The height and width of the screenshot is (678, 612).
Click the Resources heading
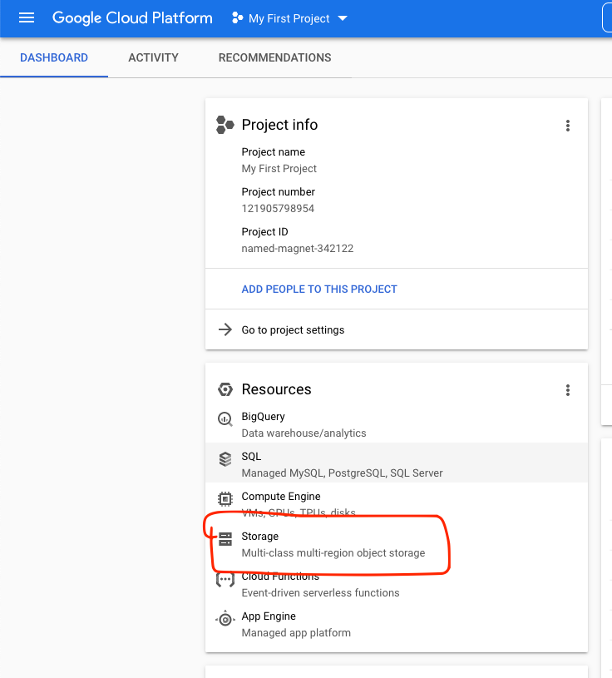pyautogui.click(x=276, y=389)
